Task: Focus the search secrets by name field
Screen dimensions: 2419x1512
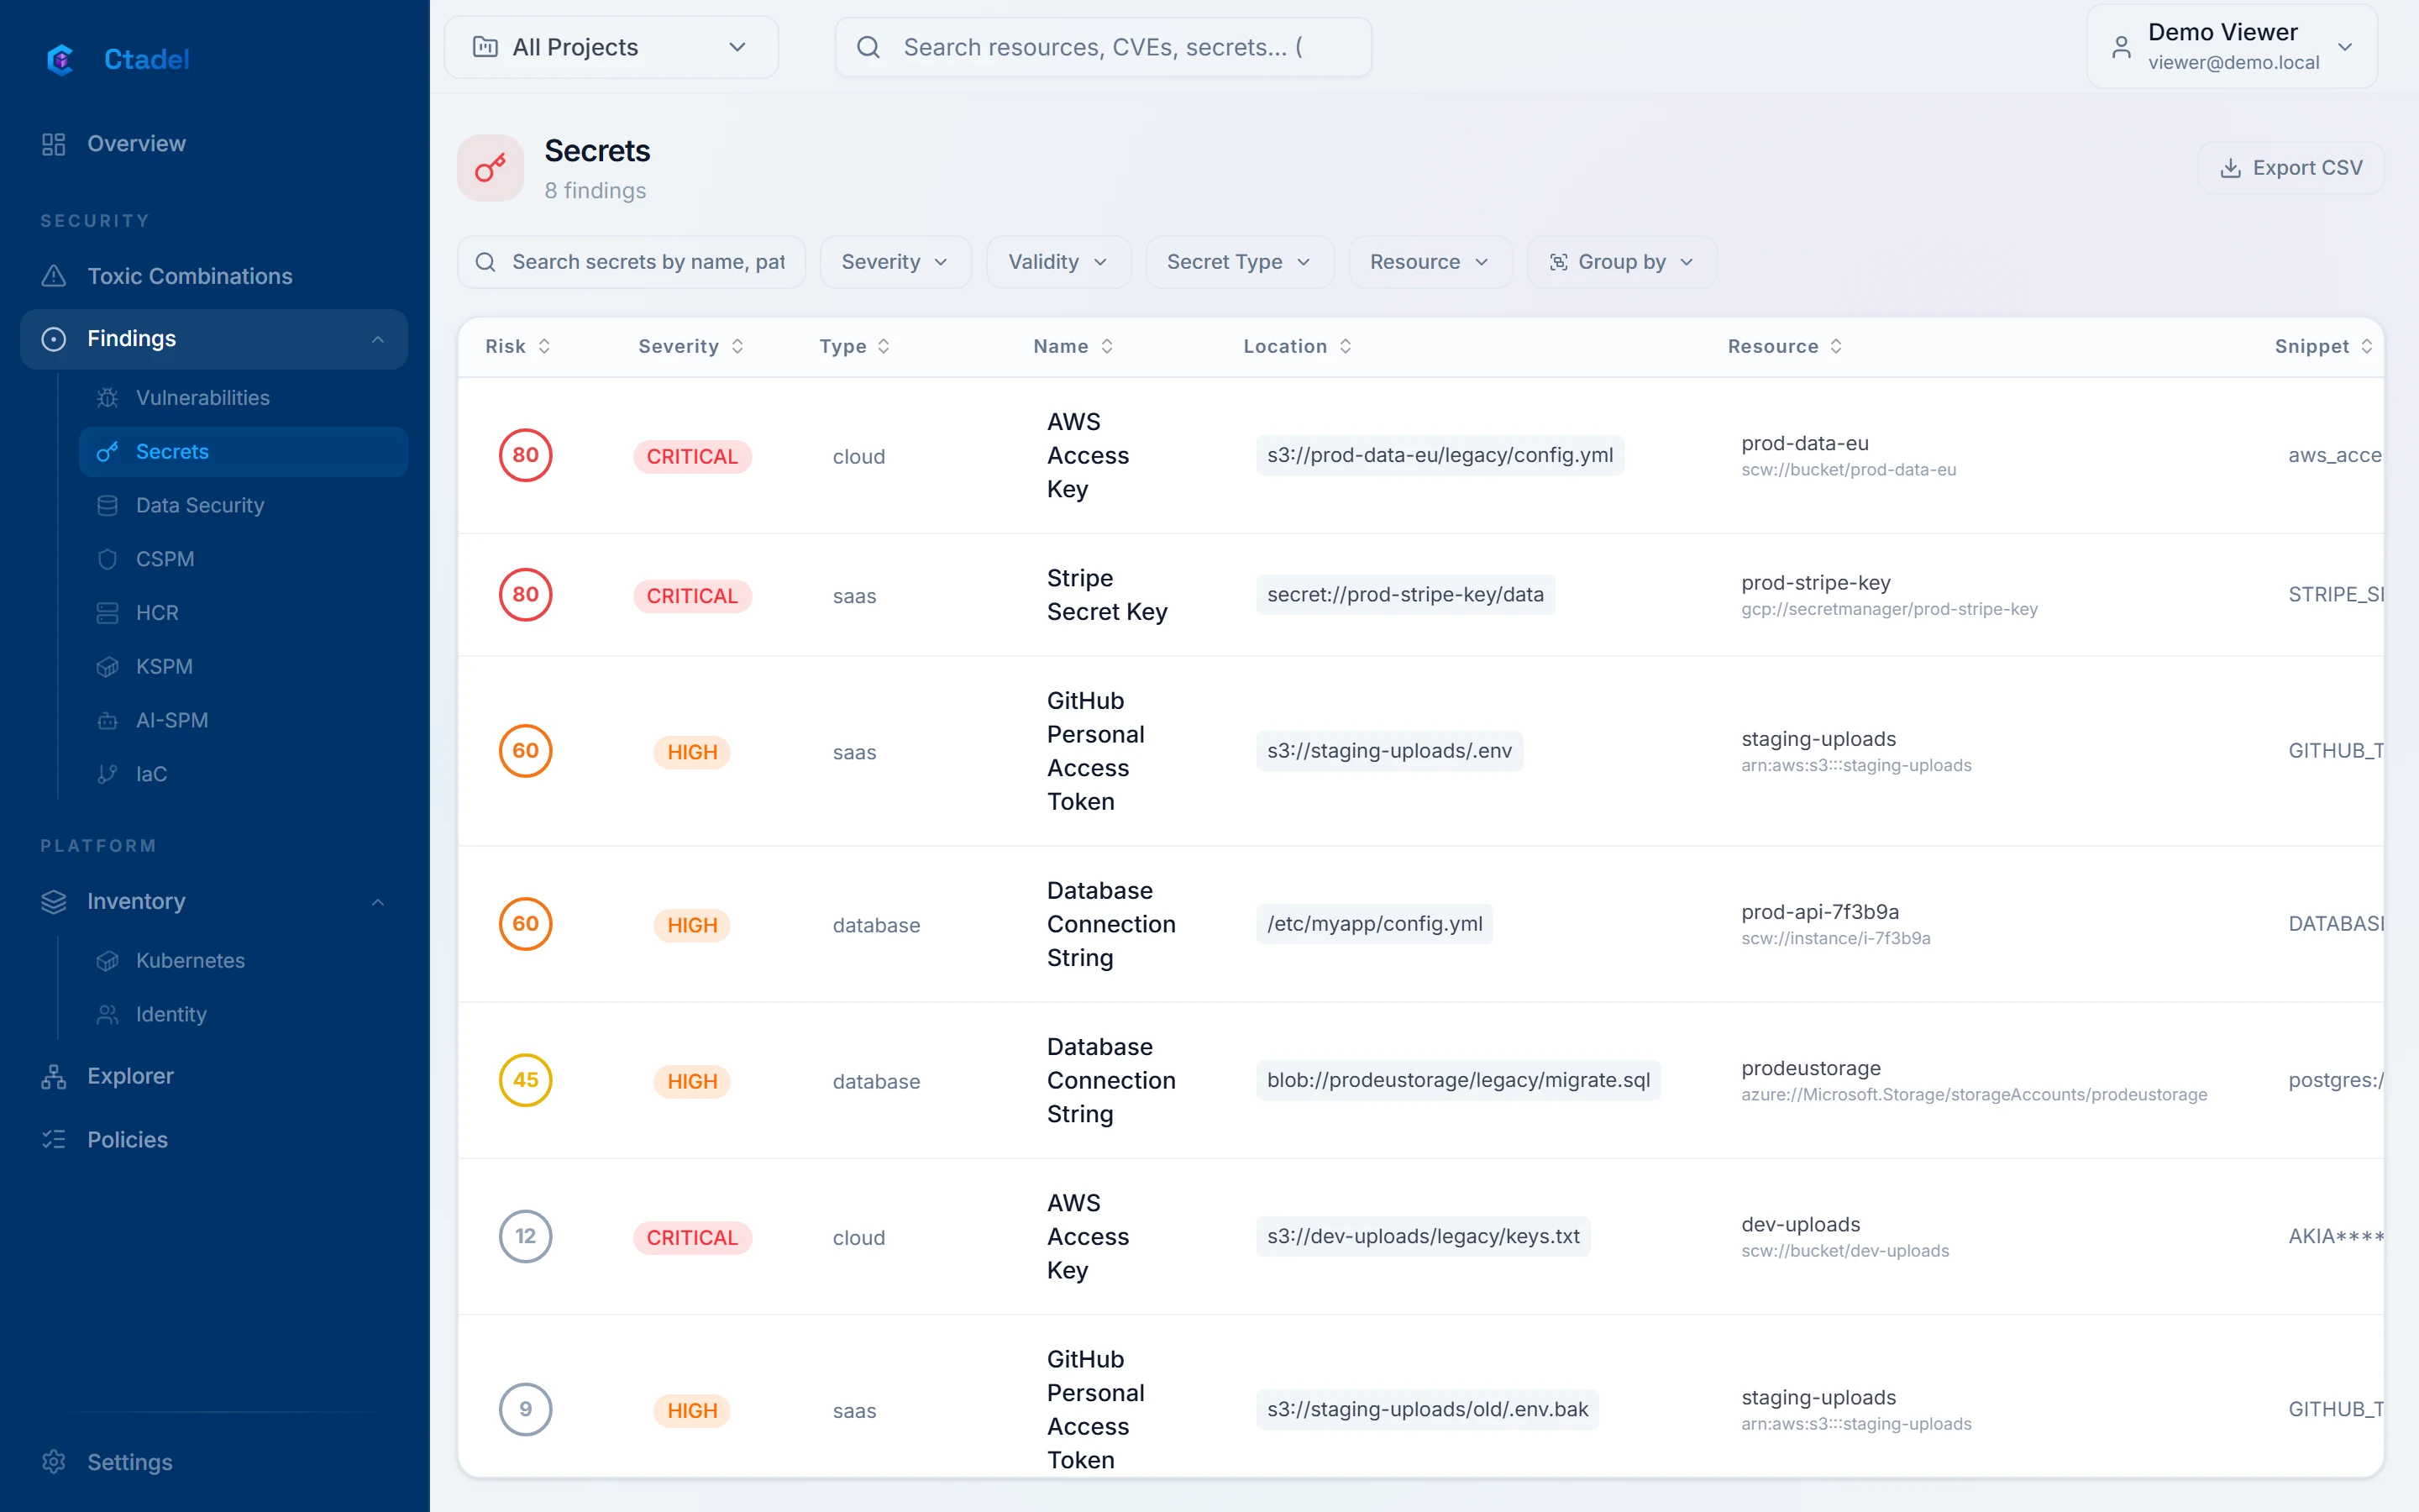Action: 631,262
